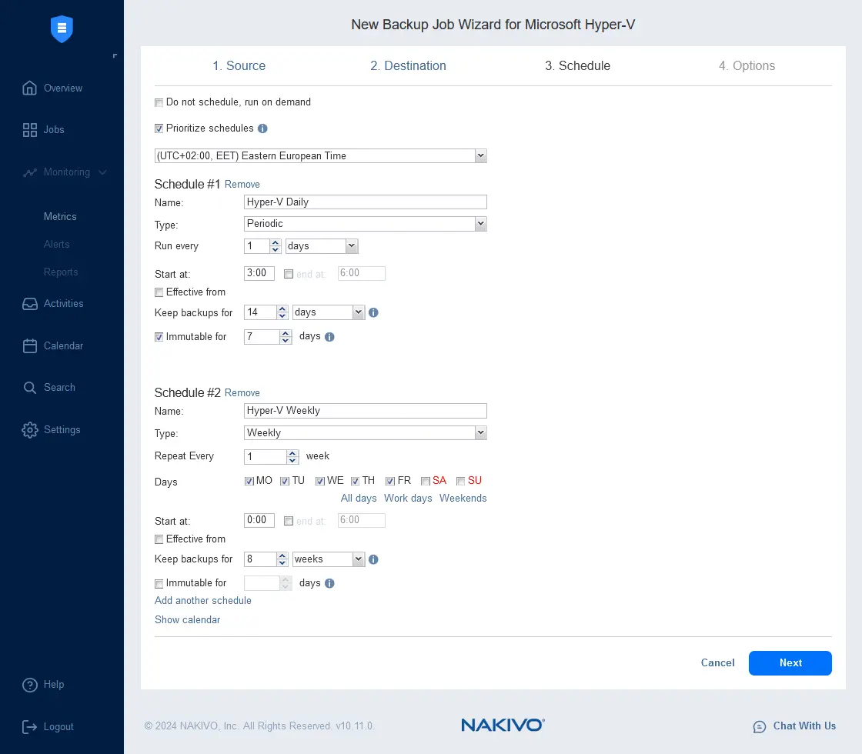
Task: Click the Chat With Us bubble icon
Action: [759, 727]
